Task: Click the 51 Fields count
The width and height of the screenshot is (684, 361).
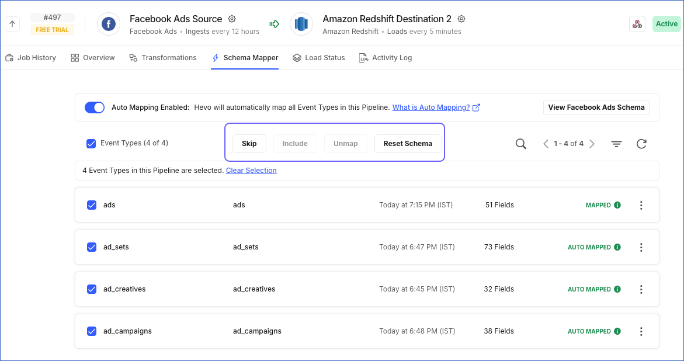Action: coord(499,205)
